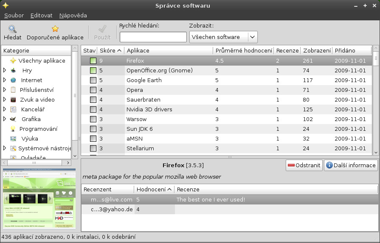Image resolution: width=380 pixels, height=243 pixels.
Task: Select the m...s@live.com review row
Action: 230,199
